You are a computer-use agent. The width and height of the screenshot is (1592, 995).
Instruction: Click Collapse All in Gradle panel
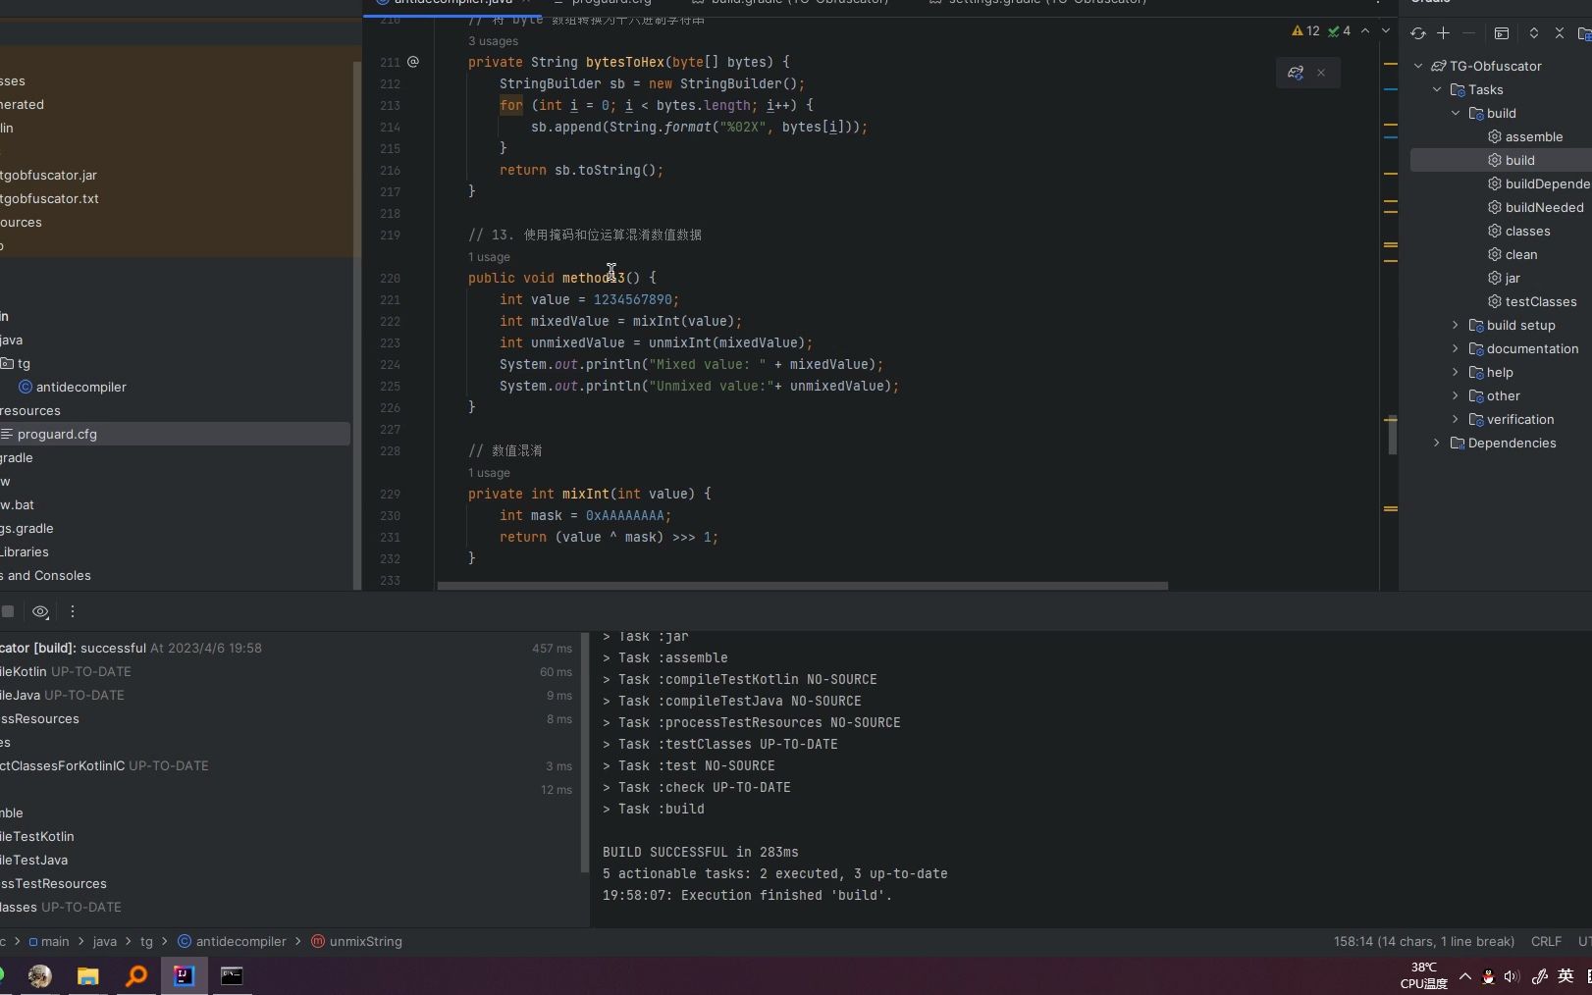1559,33
